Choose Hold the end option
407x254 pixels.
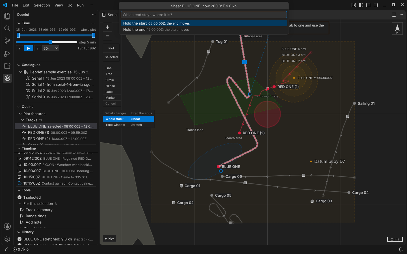[x=203, y=30]
